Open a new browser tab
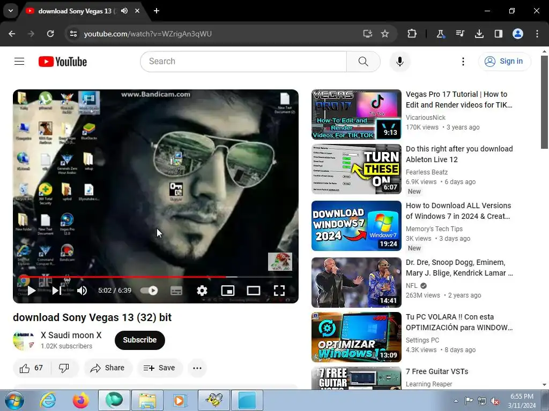Screen dimensions: 549x411 coord(157,11)
